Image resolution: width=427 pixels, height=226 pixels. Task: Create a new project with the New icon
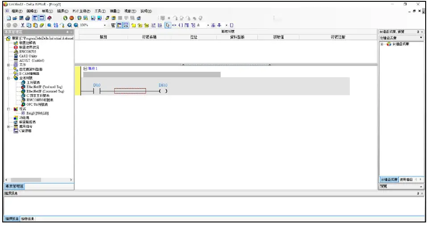9,18
